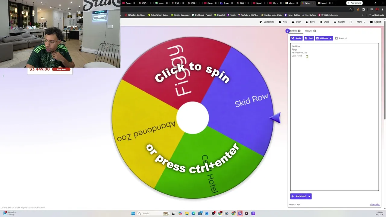The width and height of the screenshot is (386, 217).
Task: Open the Windows Start menu
Action: click(x=133, y=213)
